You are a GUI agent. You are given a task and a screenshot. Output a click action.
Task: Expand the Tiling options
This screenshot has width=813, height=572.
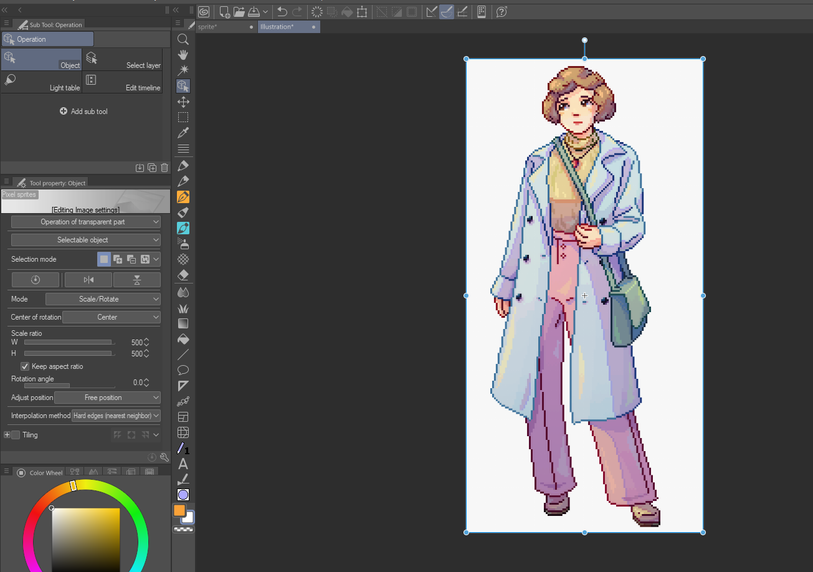pos(7,435)
